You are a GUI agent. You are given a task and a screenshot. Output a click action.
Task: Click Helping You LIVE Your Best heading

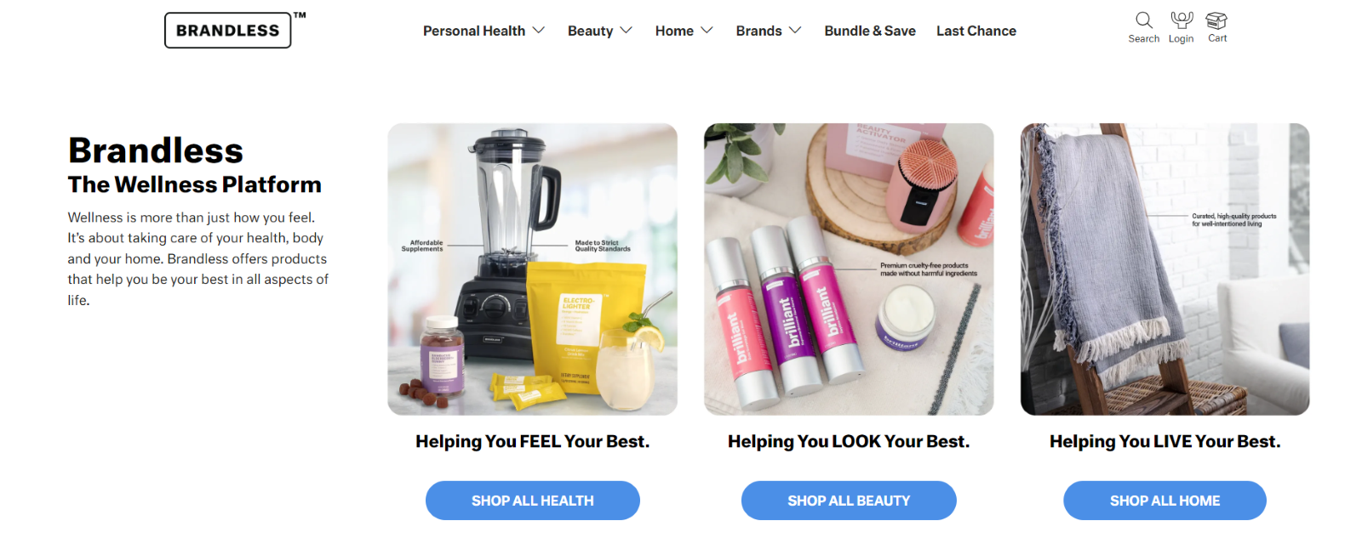[1165, 442]
